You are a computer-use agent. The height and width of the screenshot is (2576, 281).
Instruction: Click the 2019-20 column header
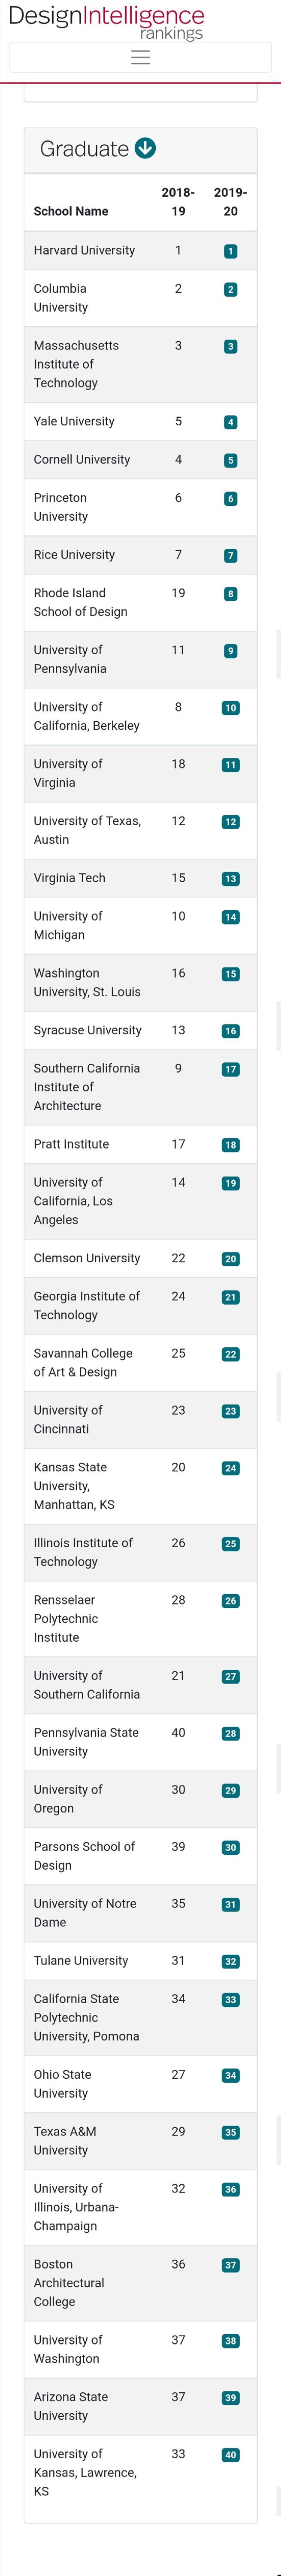pyautogui.click(x=230, y=201)
